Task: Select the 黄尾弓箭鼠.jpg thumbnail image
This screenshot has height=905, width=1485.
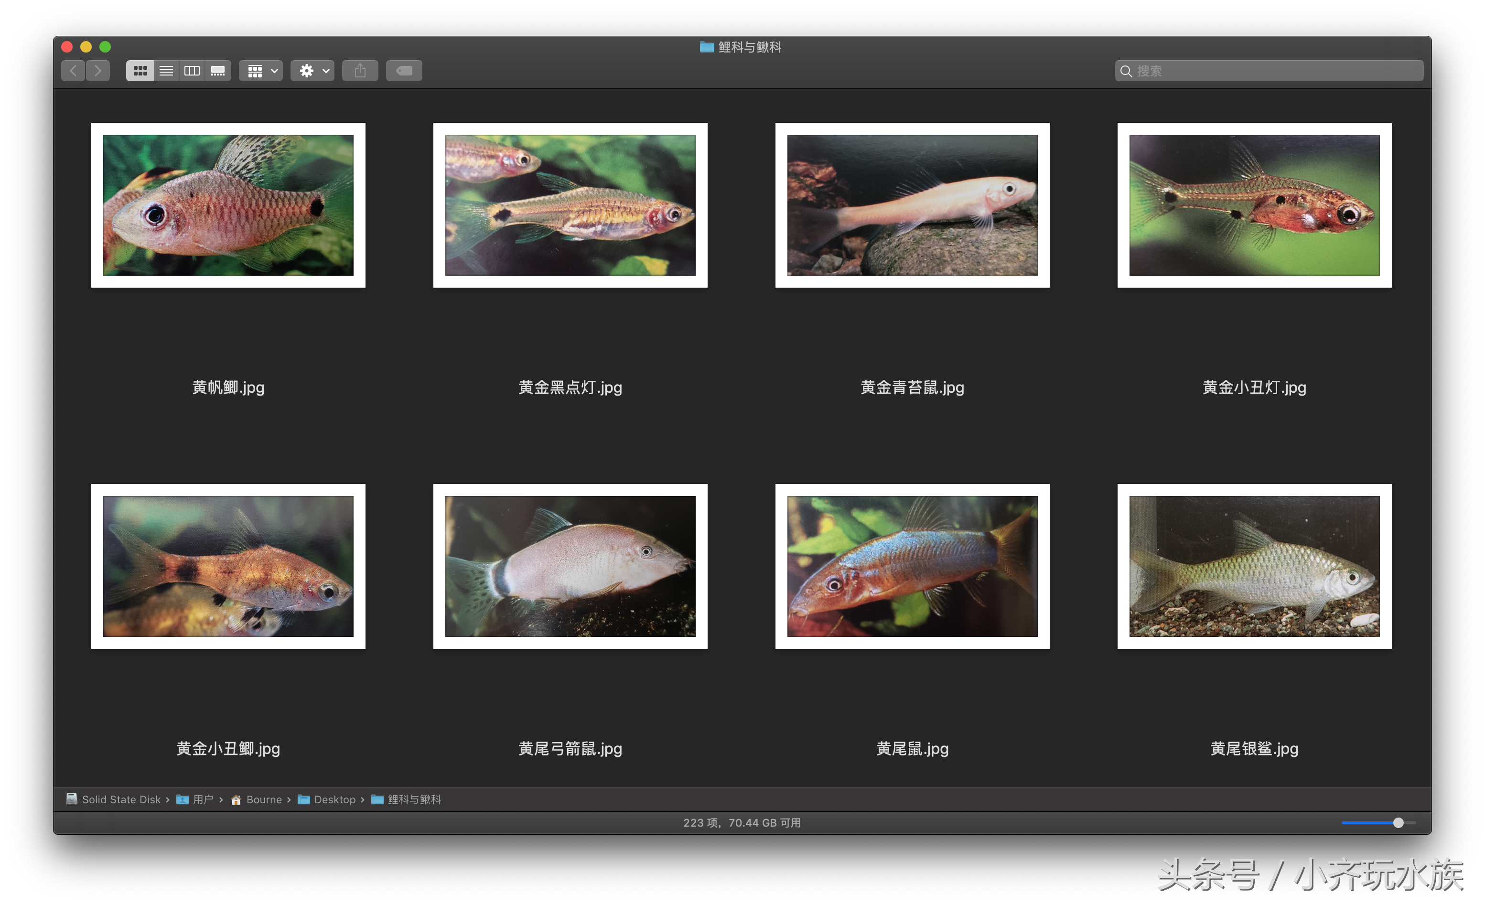Action: [x=570, y=566]
